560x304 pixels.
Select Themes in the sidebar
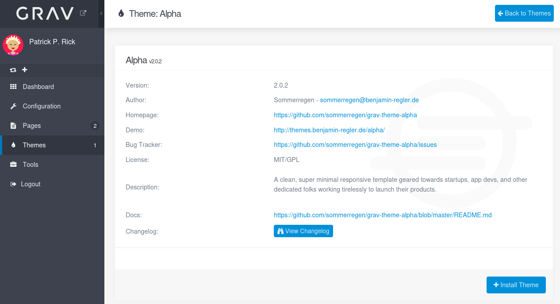52,145
